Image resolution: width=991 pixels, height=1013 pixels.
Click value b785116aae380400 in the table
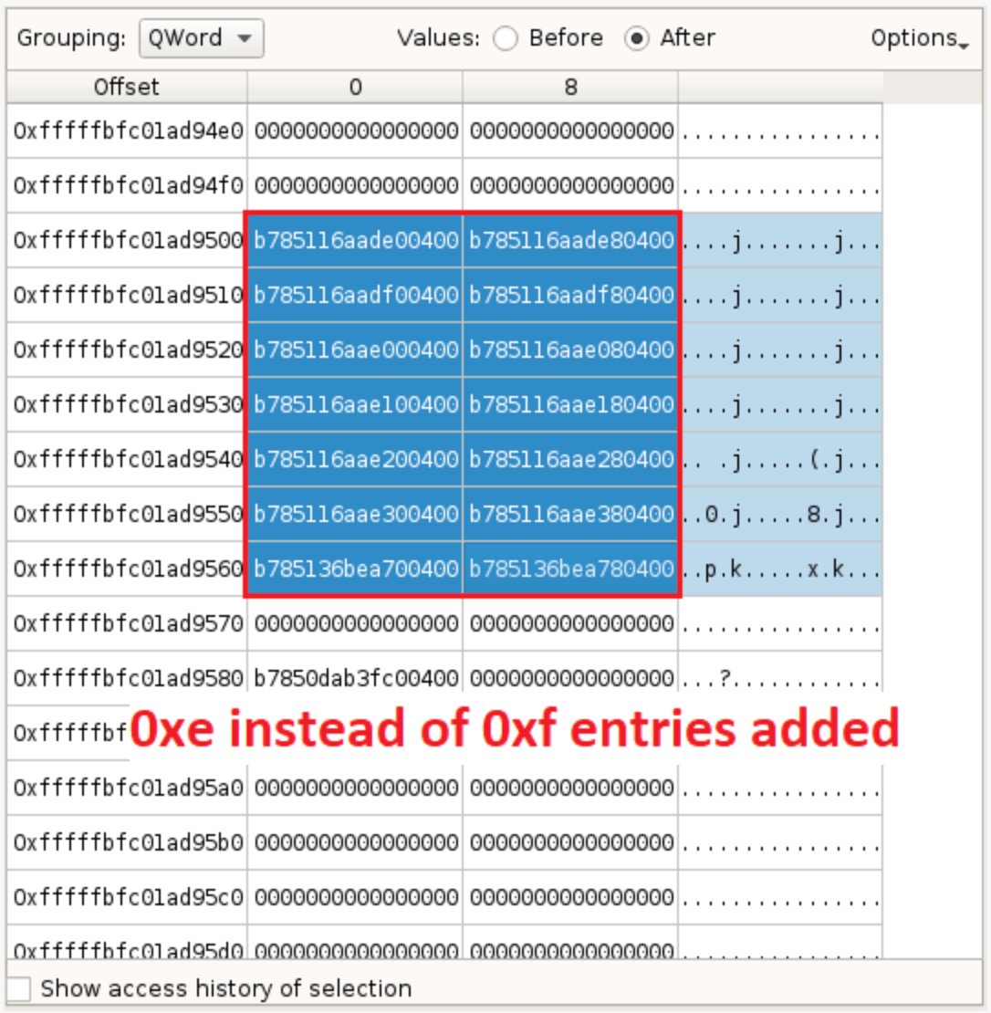(571, 515)
